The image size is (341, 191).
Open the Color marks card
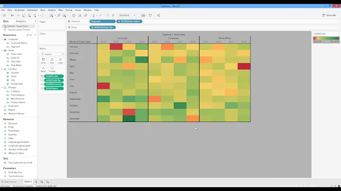[x=43, y=61]
